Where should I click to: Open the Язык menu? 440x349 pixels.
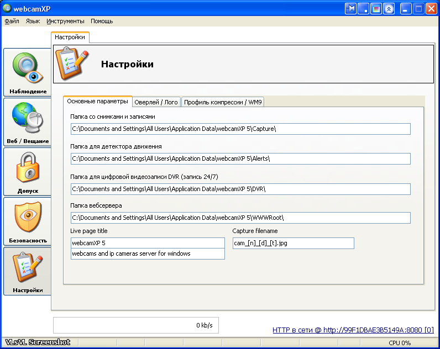pos(33,21)
